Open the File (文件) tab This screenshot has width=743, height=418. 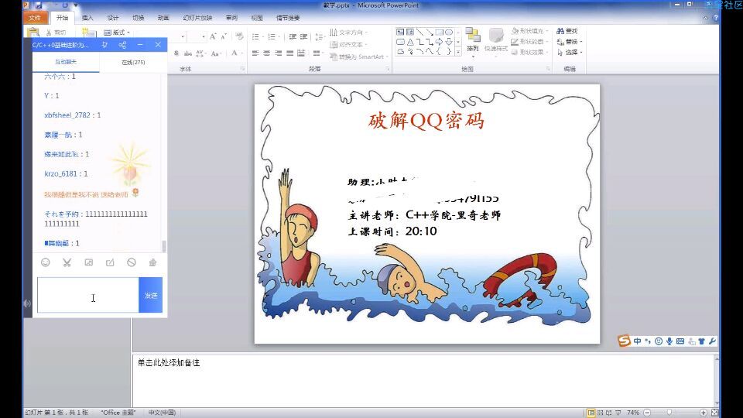pos(35,18)
